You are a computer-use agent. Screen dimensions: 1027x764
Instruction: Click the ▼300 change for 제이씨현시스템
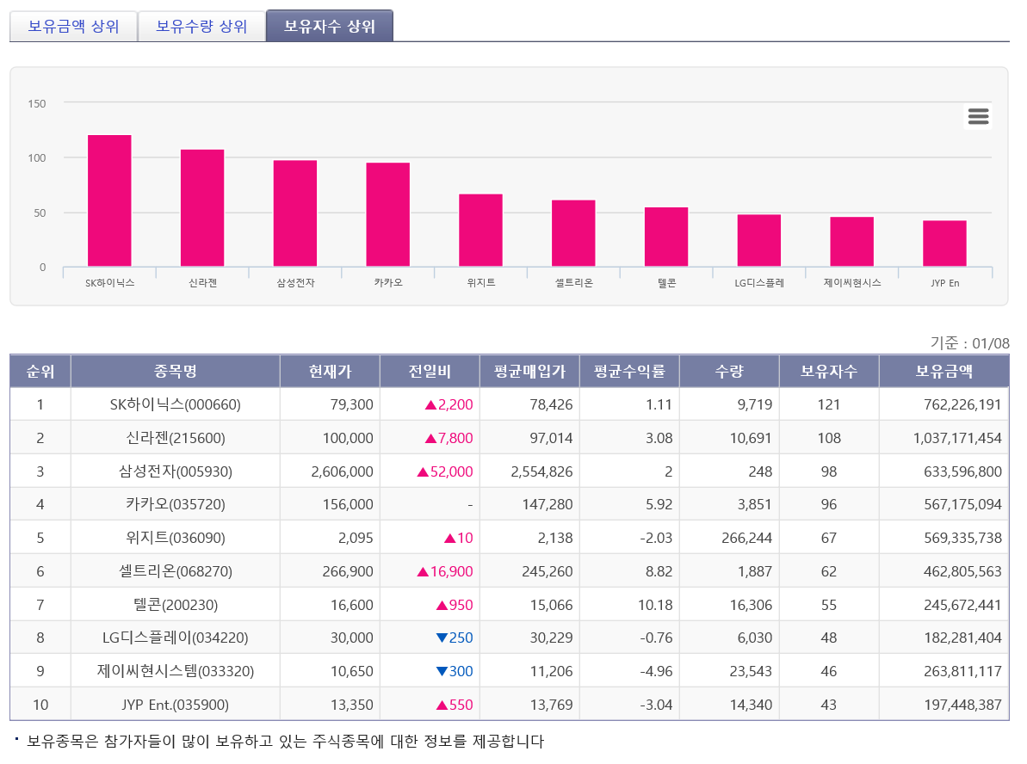[455, 671]
